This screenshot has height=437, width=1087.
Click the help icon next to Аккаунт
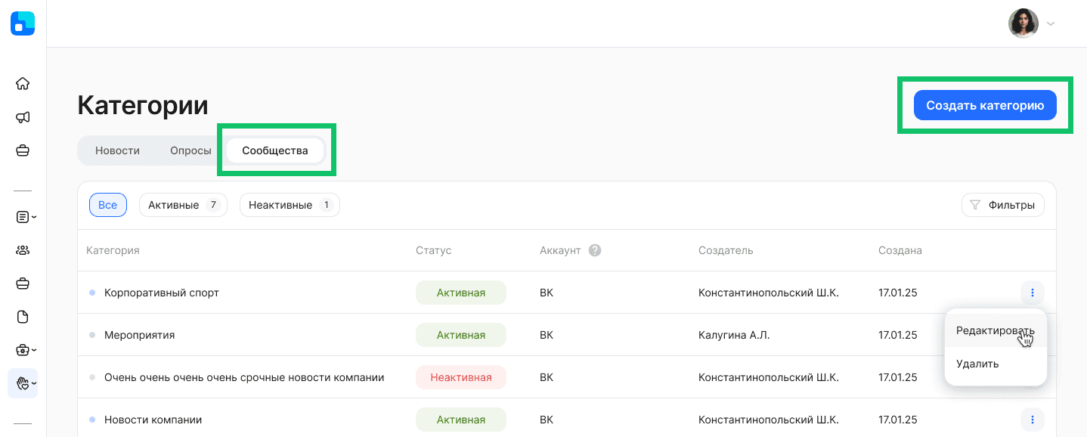tap(595, 250)
